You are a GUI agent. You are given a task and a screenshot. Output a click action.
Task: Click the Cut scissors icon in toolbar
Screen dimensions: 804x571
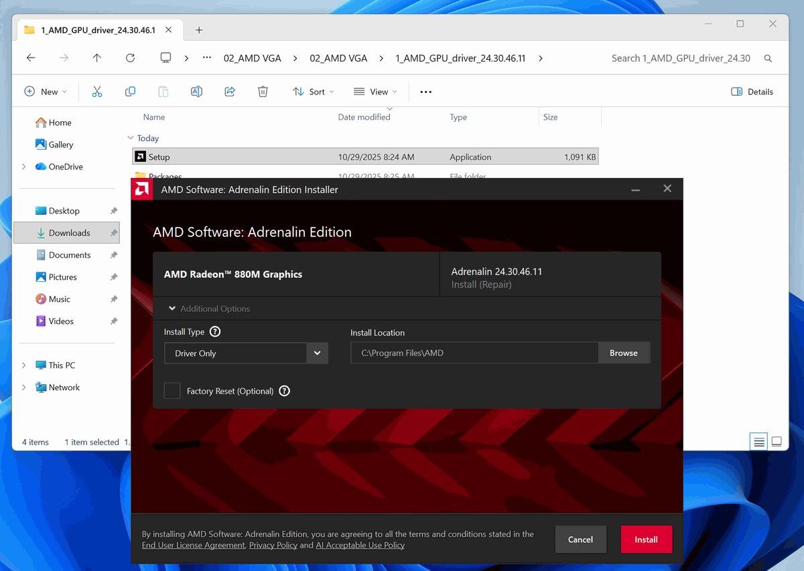pos(97,92)
